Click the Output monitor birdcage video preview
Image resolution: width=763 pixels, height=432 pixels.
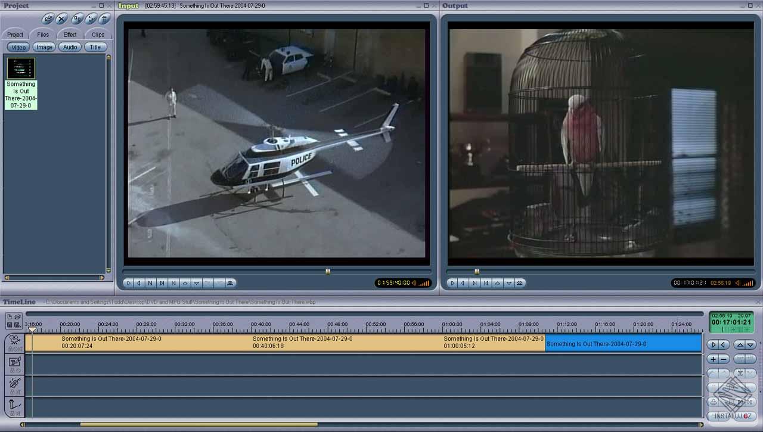pos(601,143)
